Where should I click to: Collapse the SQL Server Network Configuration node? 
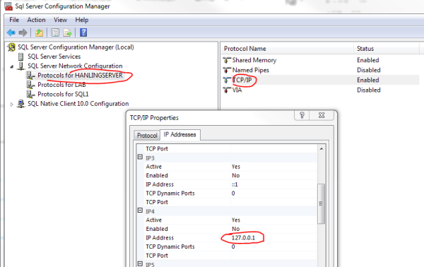point(11,66)
